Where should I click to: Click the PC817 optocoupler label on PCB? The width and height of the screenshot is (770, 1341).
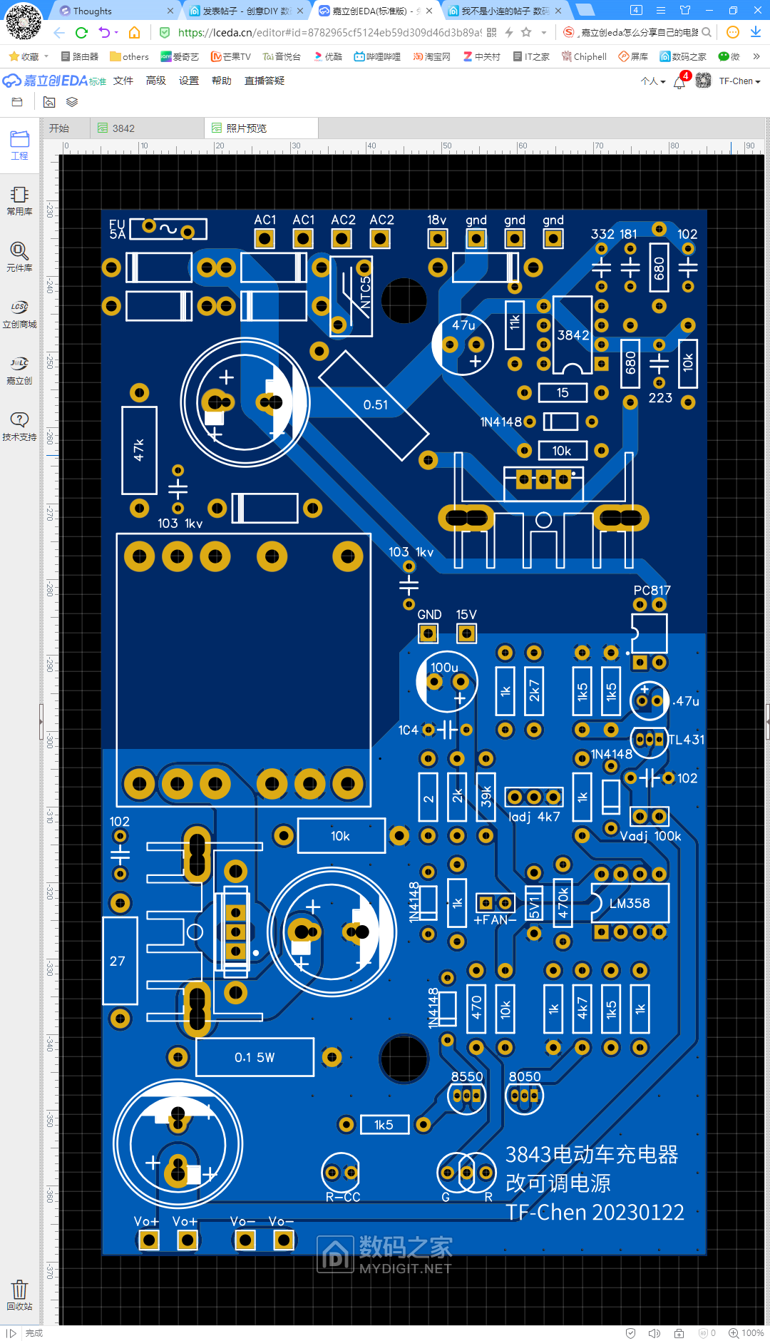coord(652,590)
